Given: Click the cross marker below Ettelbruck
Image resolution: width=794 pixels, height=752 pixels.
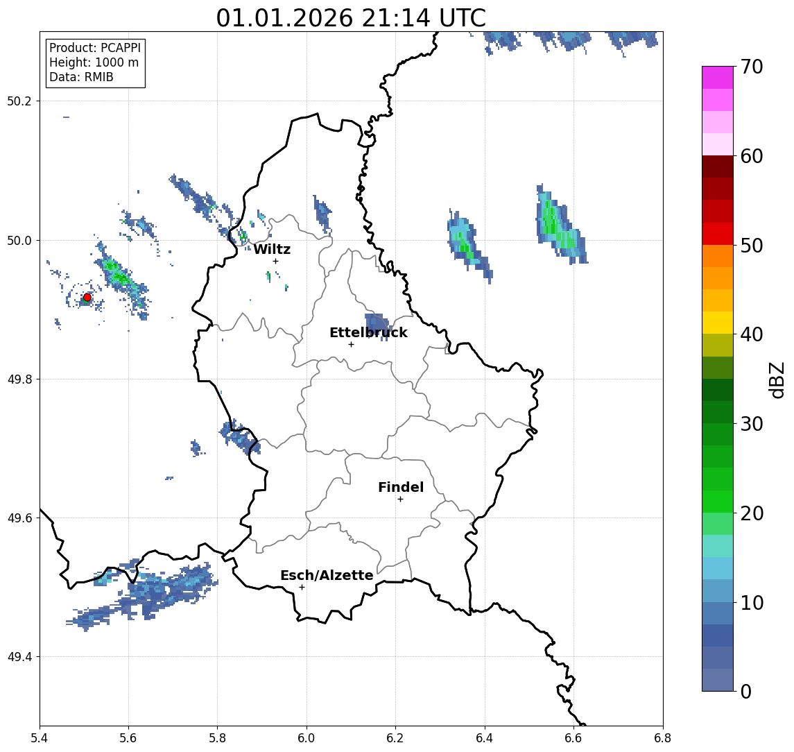Looking at the screenshot, I should (351, 345).
